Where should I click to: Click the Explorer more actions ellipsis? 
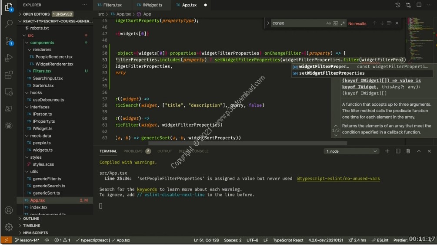click(x=84, y=5)
